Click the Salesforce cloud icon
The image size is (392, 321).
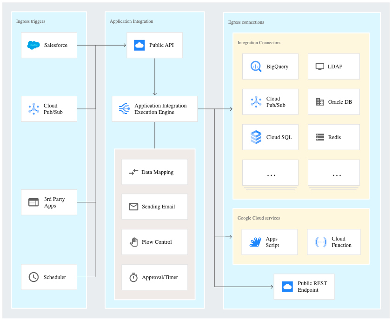pyautogui.click(x=33, y=45)
